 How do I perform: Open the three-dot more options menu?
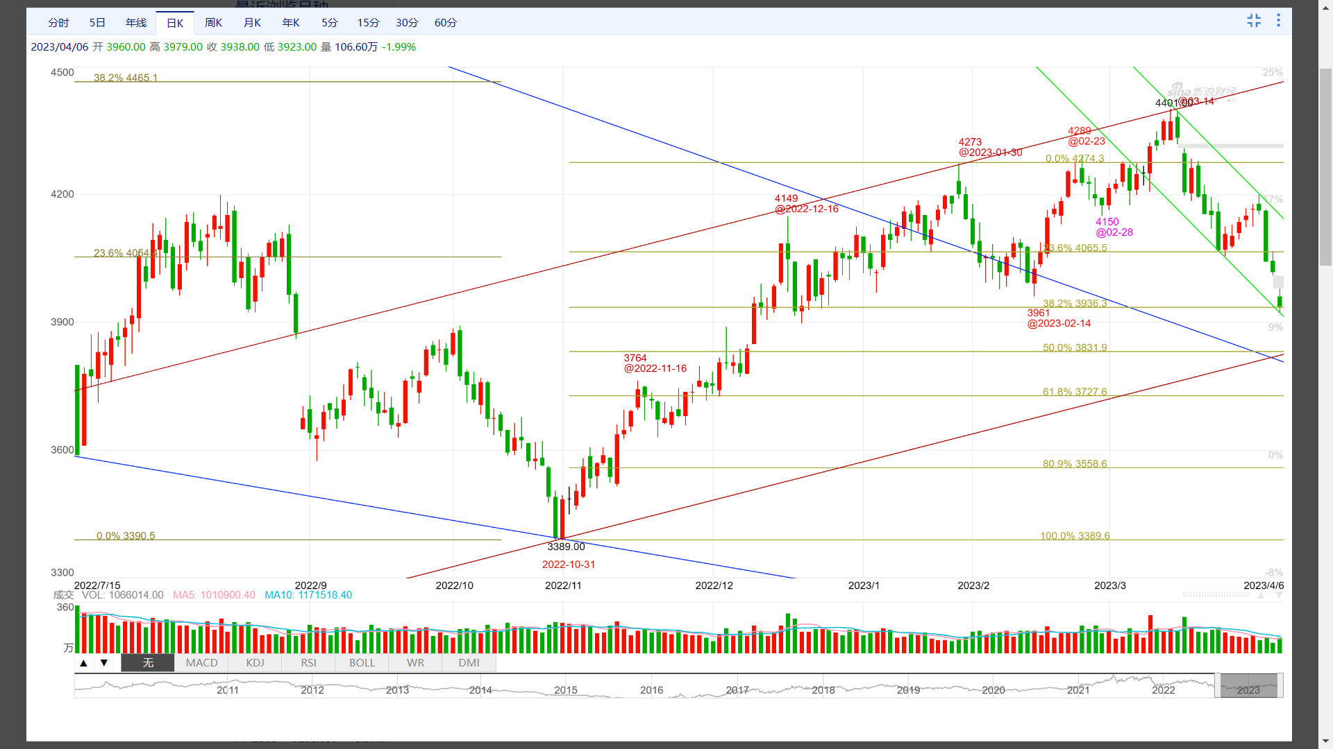[x=1278, y=21]
